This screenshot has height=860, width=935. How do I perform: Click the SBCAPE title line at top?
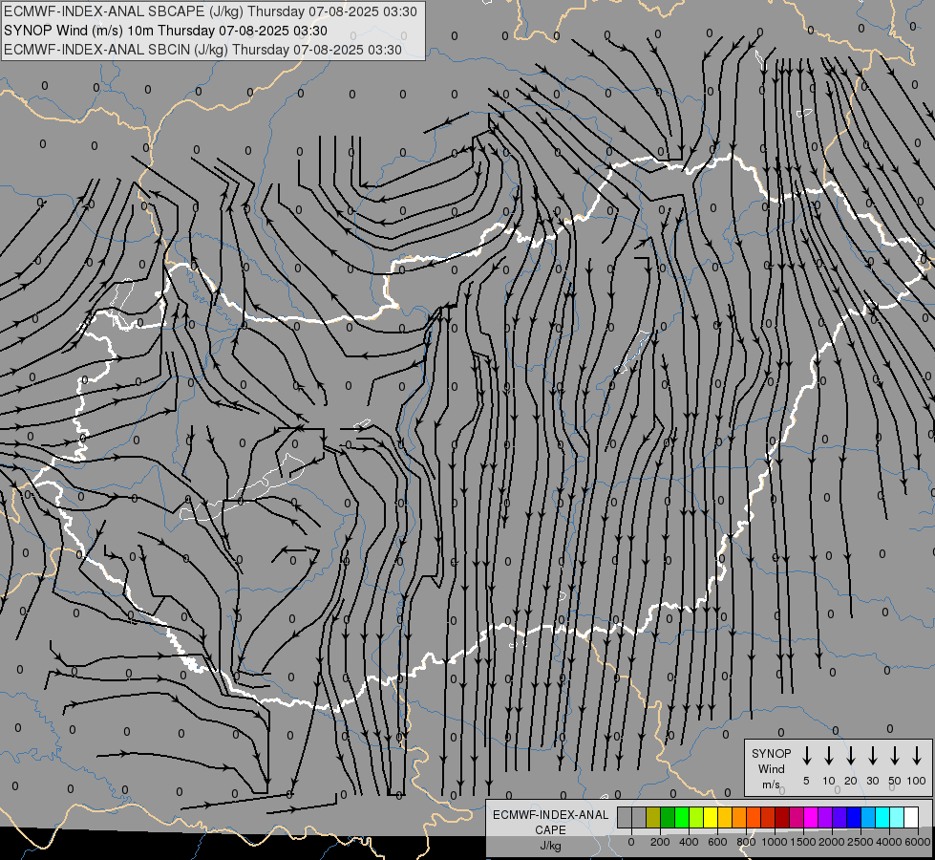210,11
